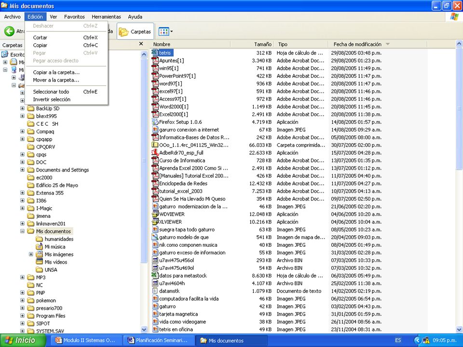Click the file list scroll-down arrow
Image resolution: width=463 pixels, height=347 pixels.
pyautogui.click(x=459, y=329)
